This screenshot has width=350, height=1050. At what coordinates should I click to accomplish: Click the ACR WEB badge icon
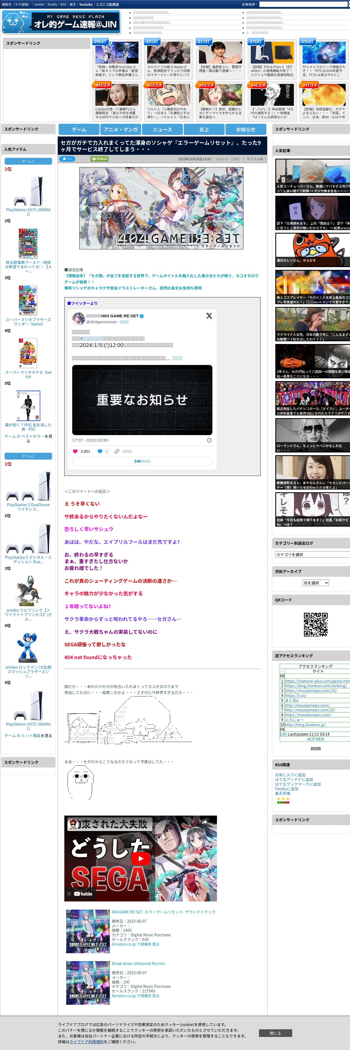coord(315,749)
